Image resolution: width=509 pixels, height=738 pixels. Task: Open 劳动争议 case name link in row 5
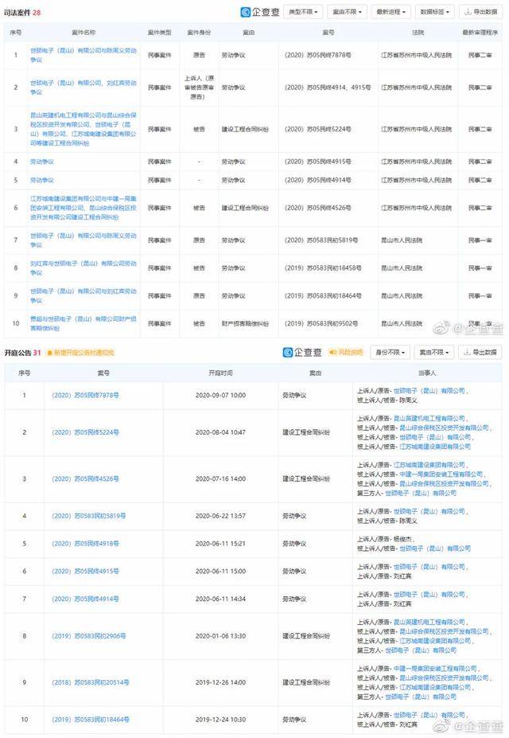[42, 180]
